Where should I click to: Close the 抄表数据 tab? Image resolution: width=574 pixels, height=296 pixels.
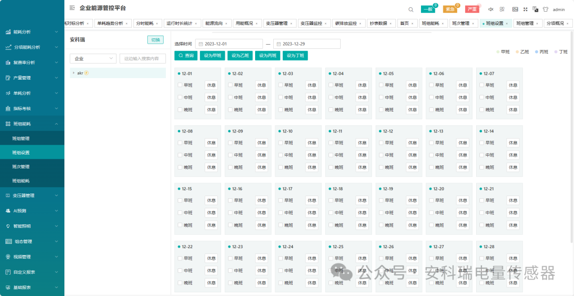coord(391,23)
